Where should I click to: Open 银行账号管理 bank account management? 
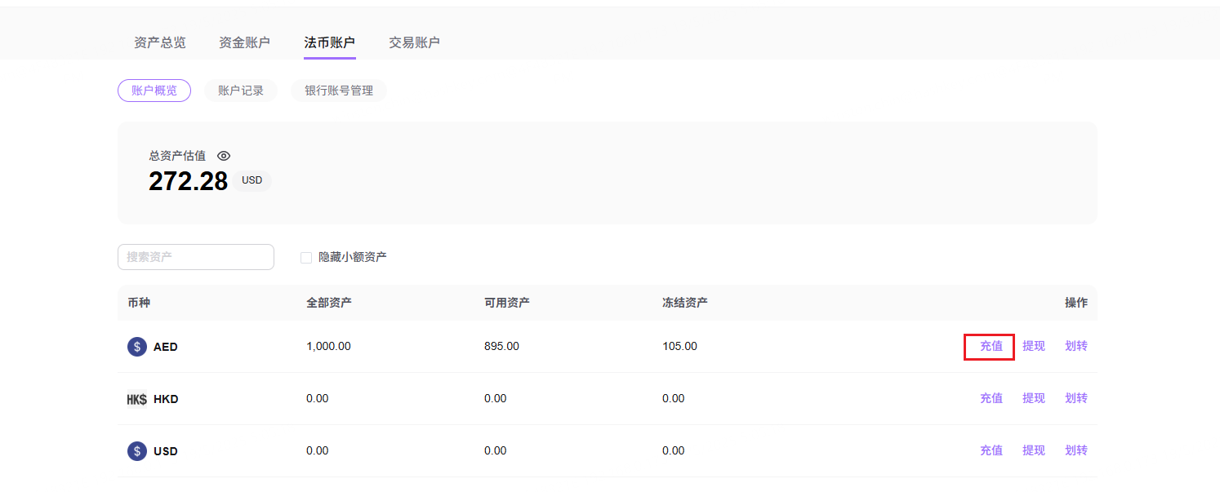click(339, 91)
